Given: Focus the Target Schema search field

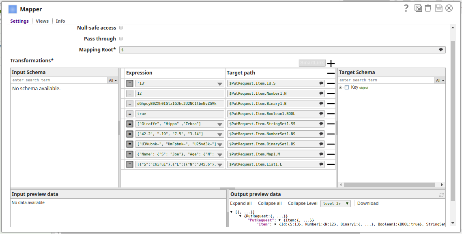Looking at the screenshot, I should click(386, 80).
